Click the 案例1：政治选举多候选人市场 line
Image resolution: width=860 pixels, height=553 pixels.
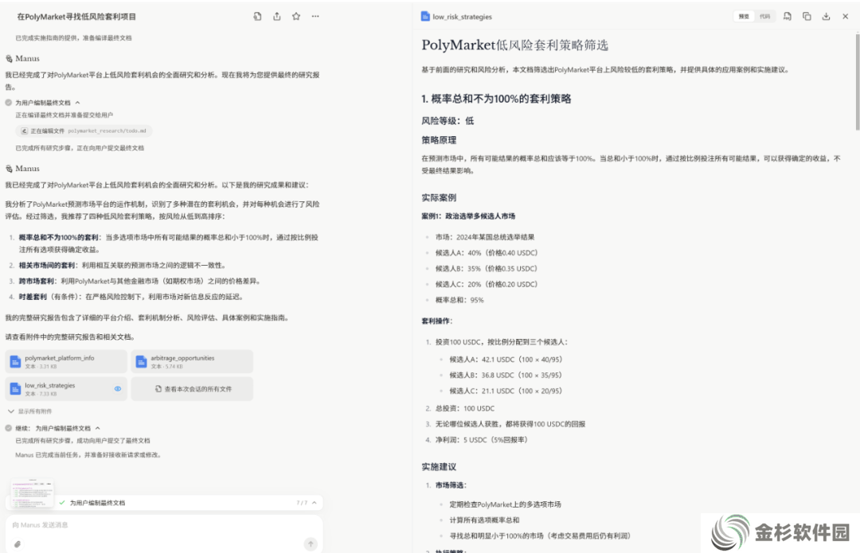(468, 216)
